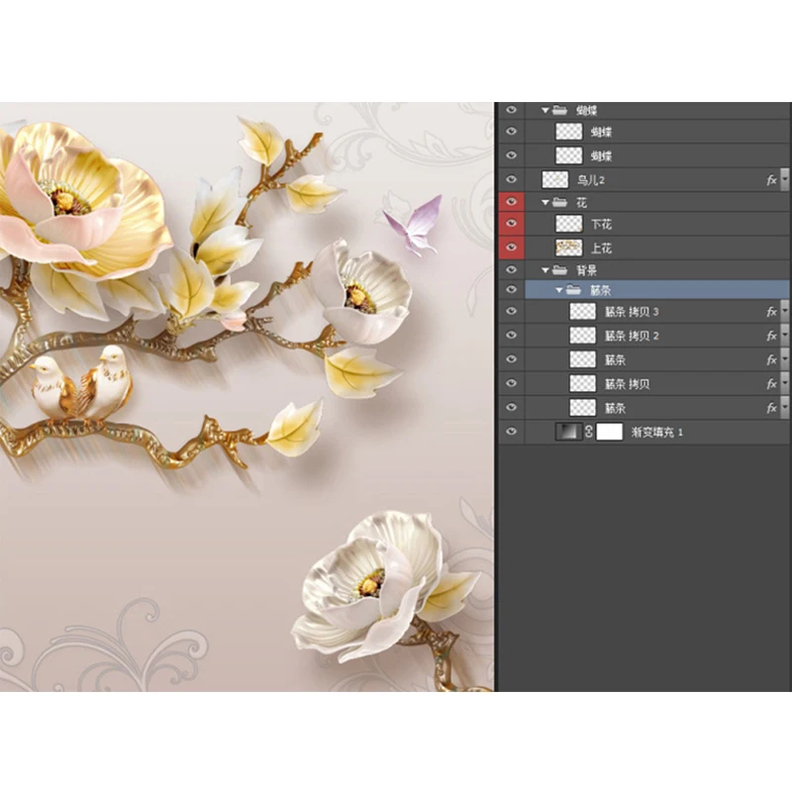This screenshot has height=792, width=792.
Task: Click the fx icon on the 鸟儿2 layer
Action: 771,180
